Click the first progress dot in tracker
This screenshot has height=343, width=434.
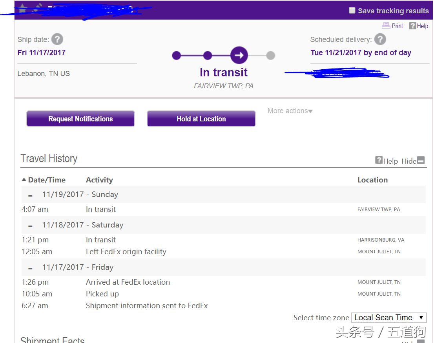(177, 56)
